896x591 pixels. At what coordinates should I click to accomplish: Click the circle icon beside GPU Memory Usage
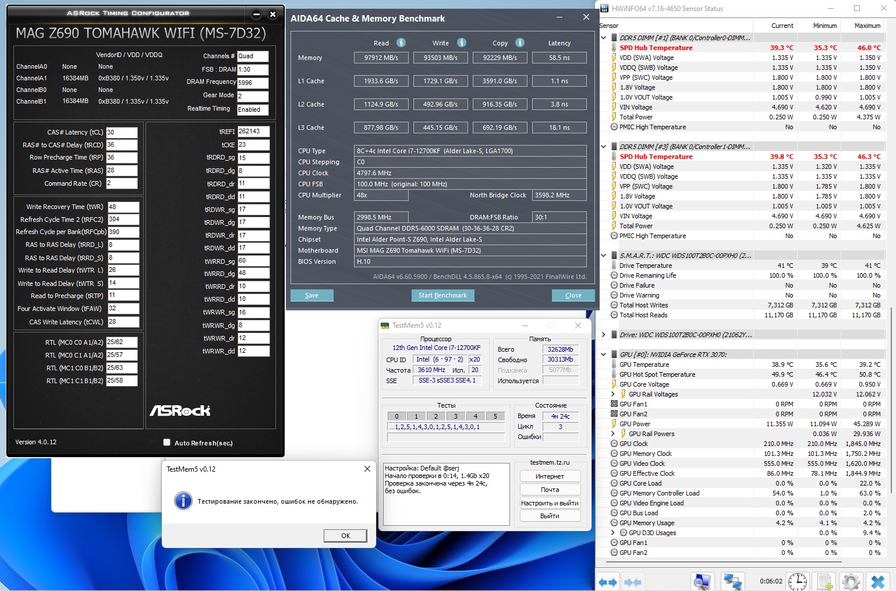point(614,523)
